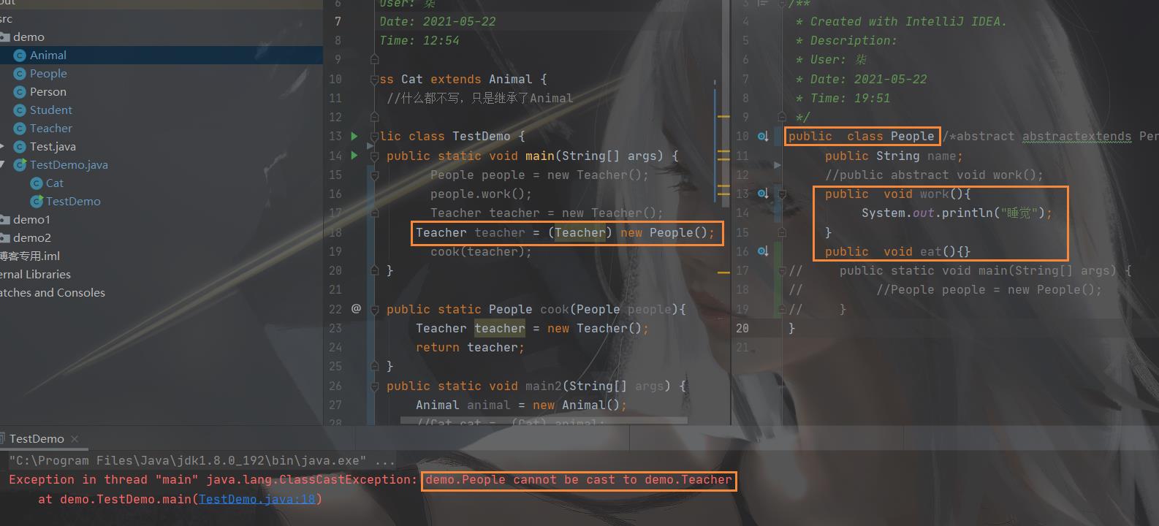Screen dimensions: 1159x526
Task: Select the demo1 package folder
Action: click(x=31, y=219)
